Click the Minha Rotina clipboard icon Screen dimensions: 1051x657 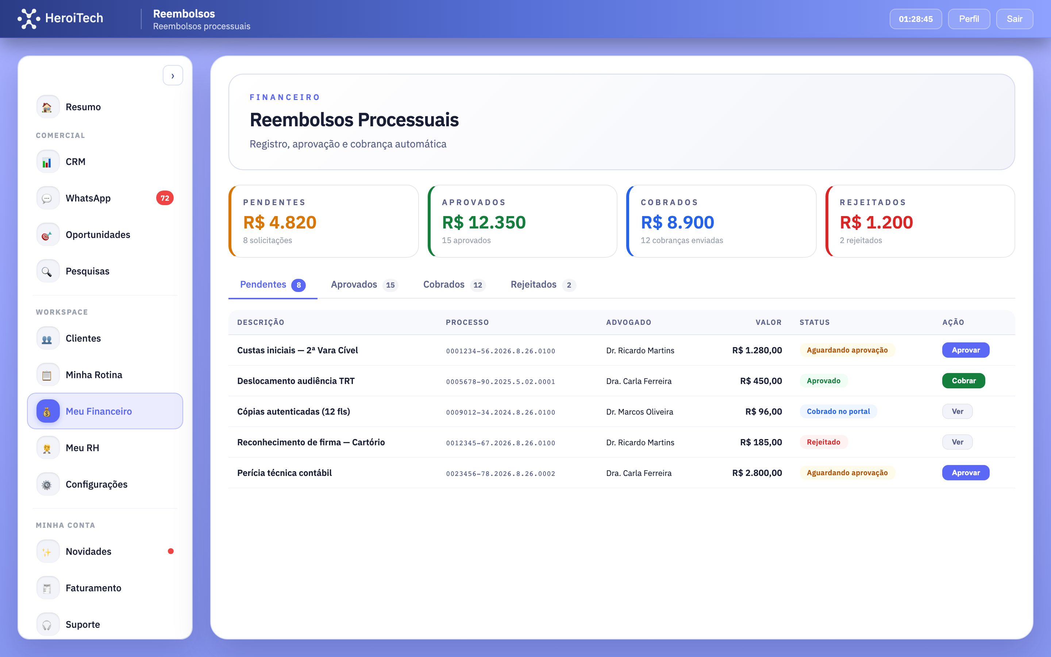pyautogui.click(x=47, y=375)
